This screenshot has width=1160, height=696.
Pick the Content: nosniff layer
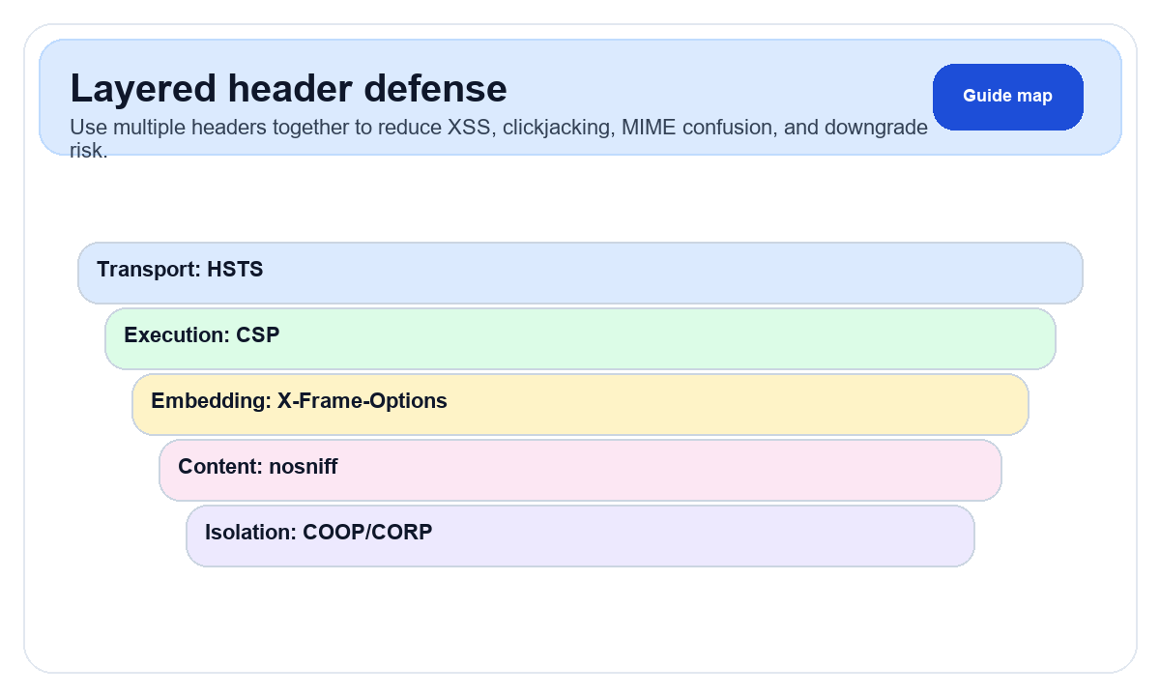[x=580, y=470]
